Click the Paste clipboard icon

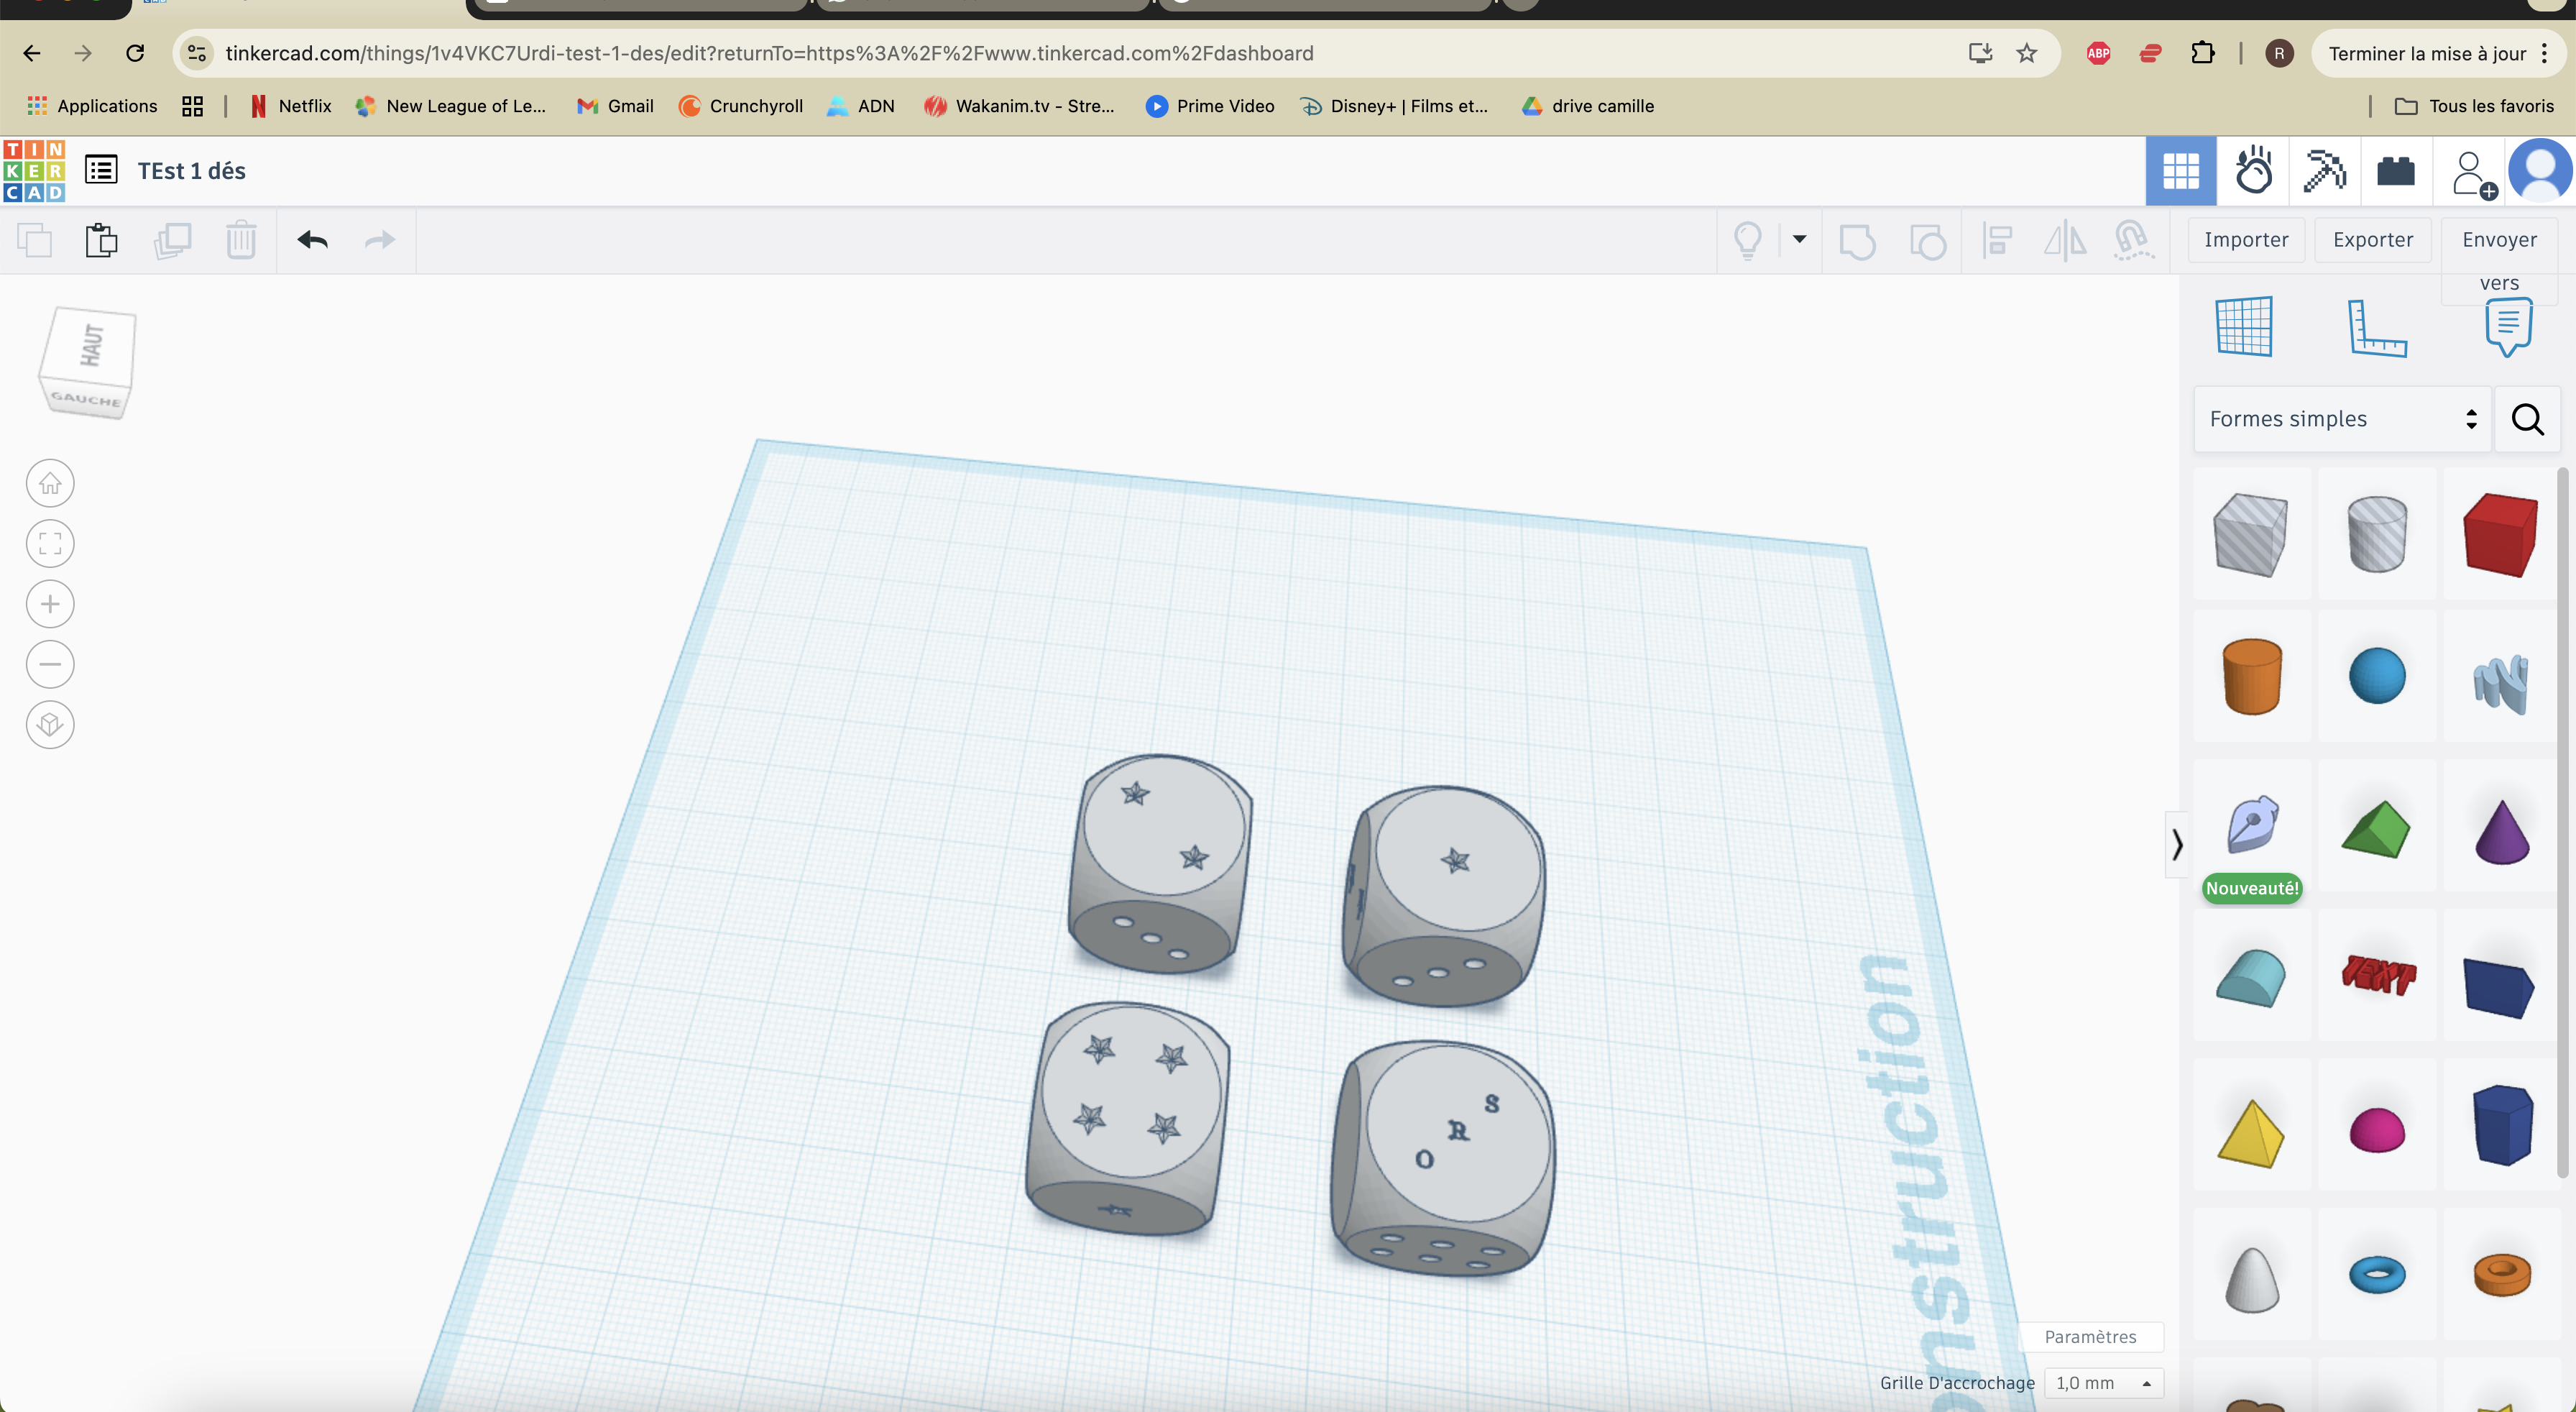coord(101,240)
